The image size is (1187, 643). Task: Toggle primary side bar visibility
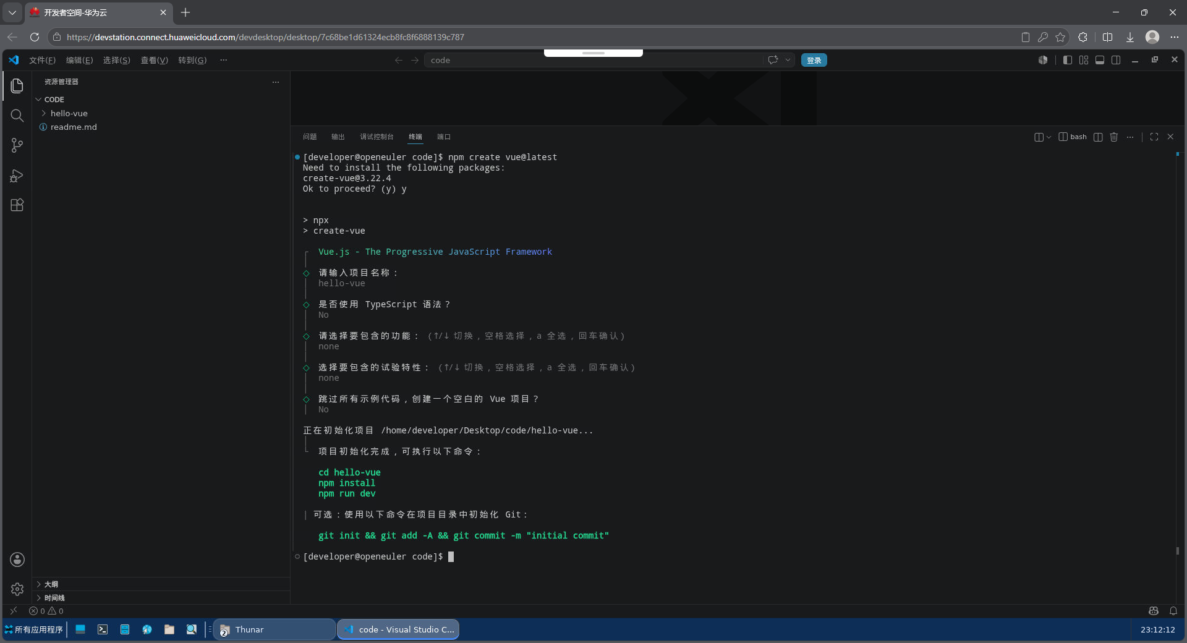click(1068, 60)
